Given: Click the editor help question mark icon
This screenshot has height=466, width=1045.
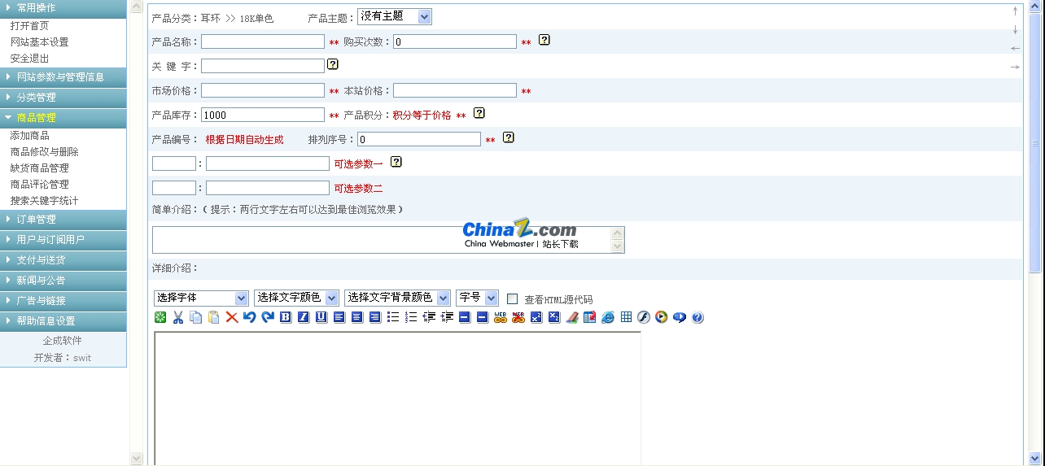Looking at the screenshot, I should (x=697, y=317).
